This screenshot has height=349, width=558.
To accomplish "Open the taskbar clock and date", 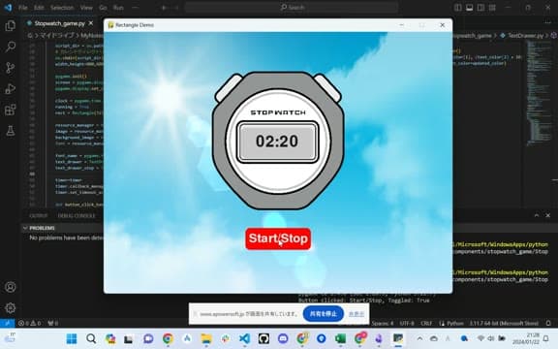I will point(526,338).
